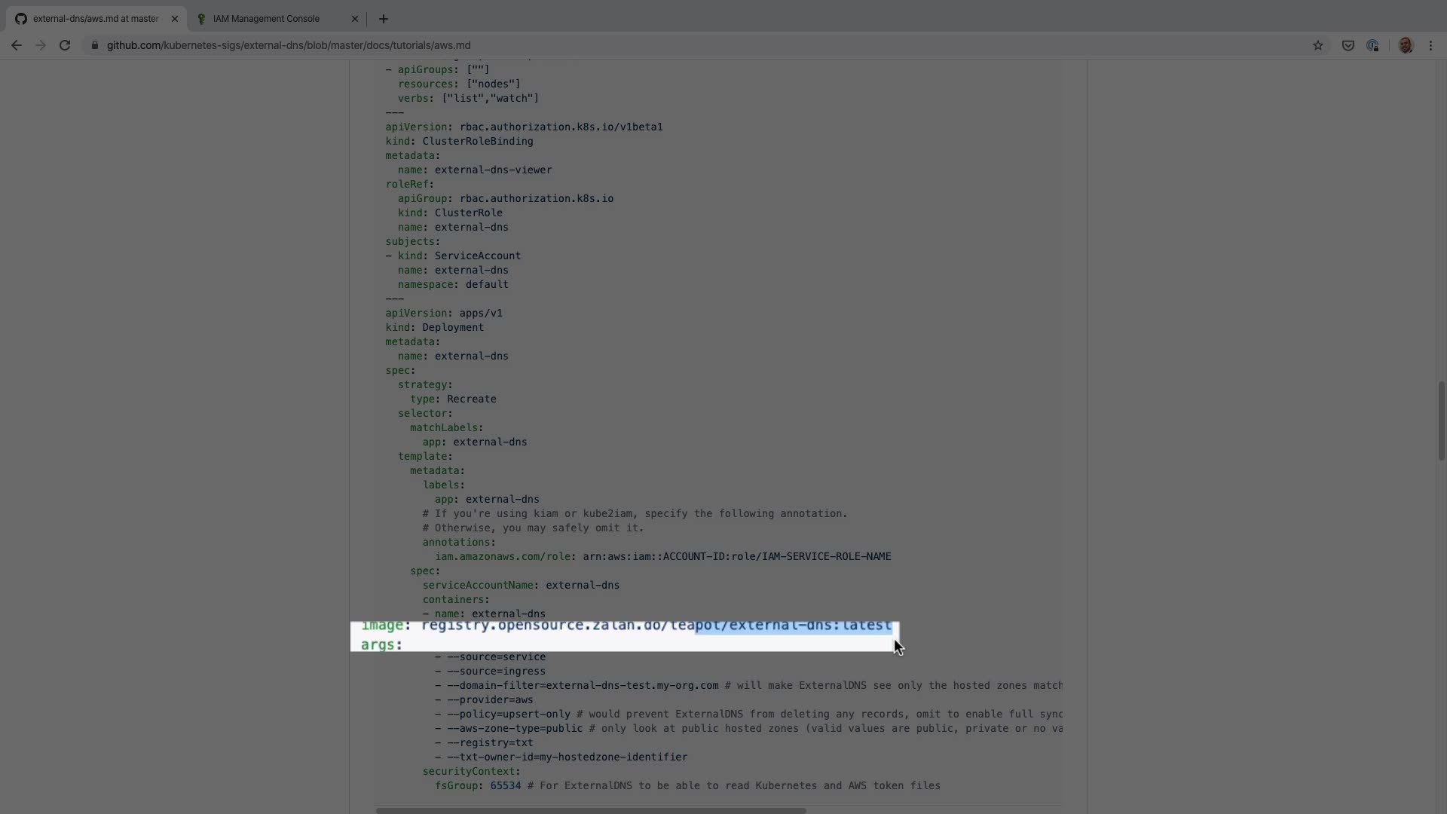Click the --provider=aws argument line
The image size is (1447, 814).
(490, 699)
